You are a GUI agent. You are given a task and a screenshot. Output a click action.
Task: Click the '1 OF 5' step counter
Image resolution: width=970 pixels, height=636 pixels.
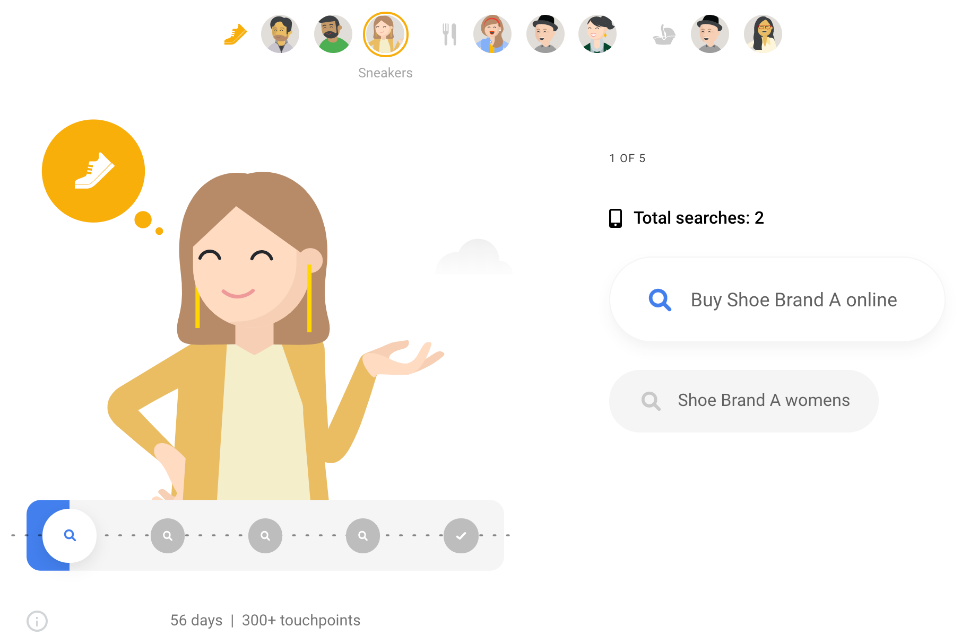(627, 158)
